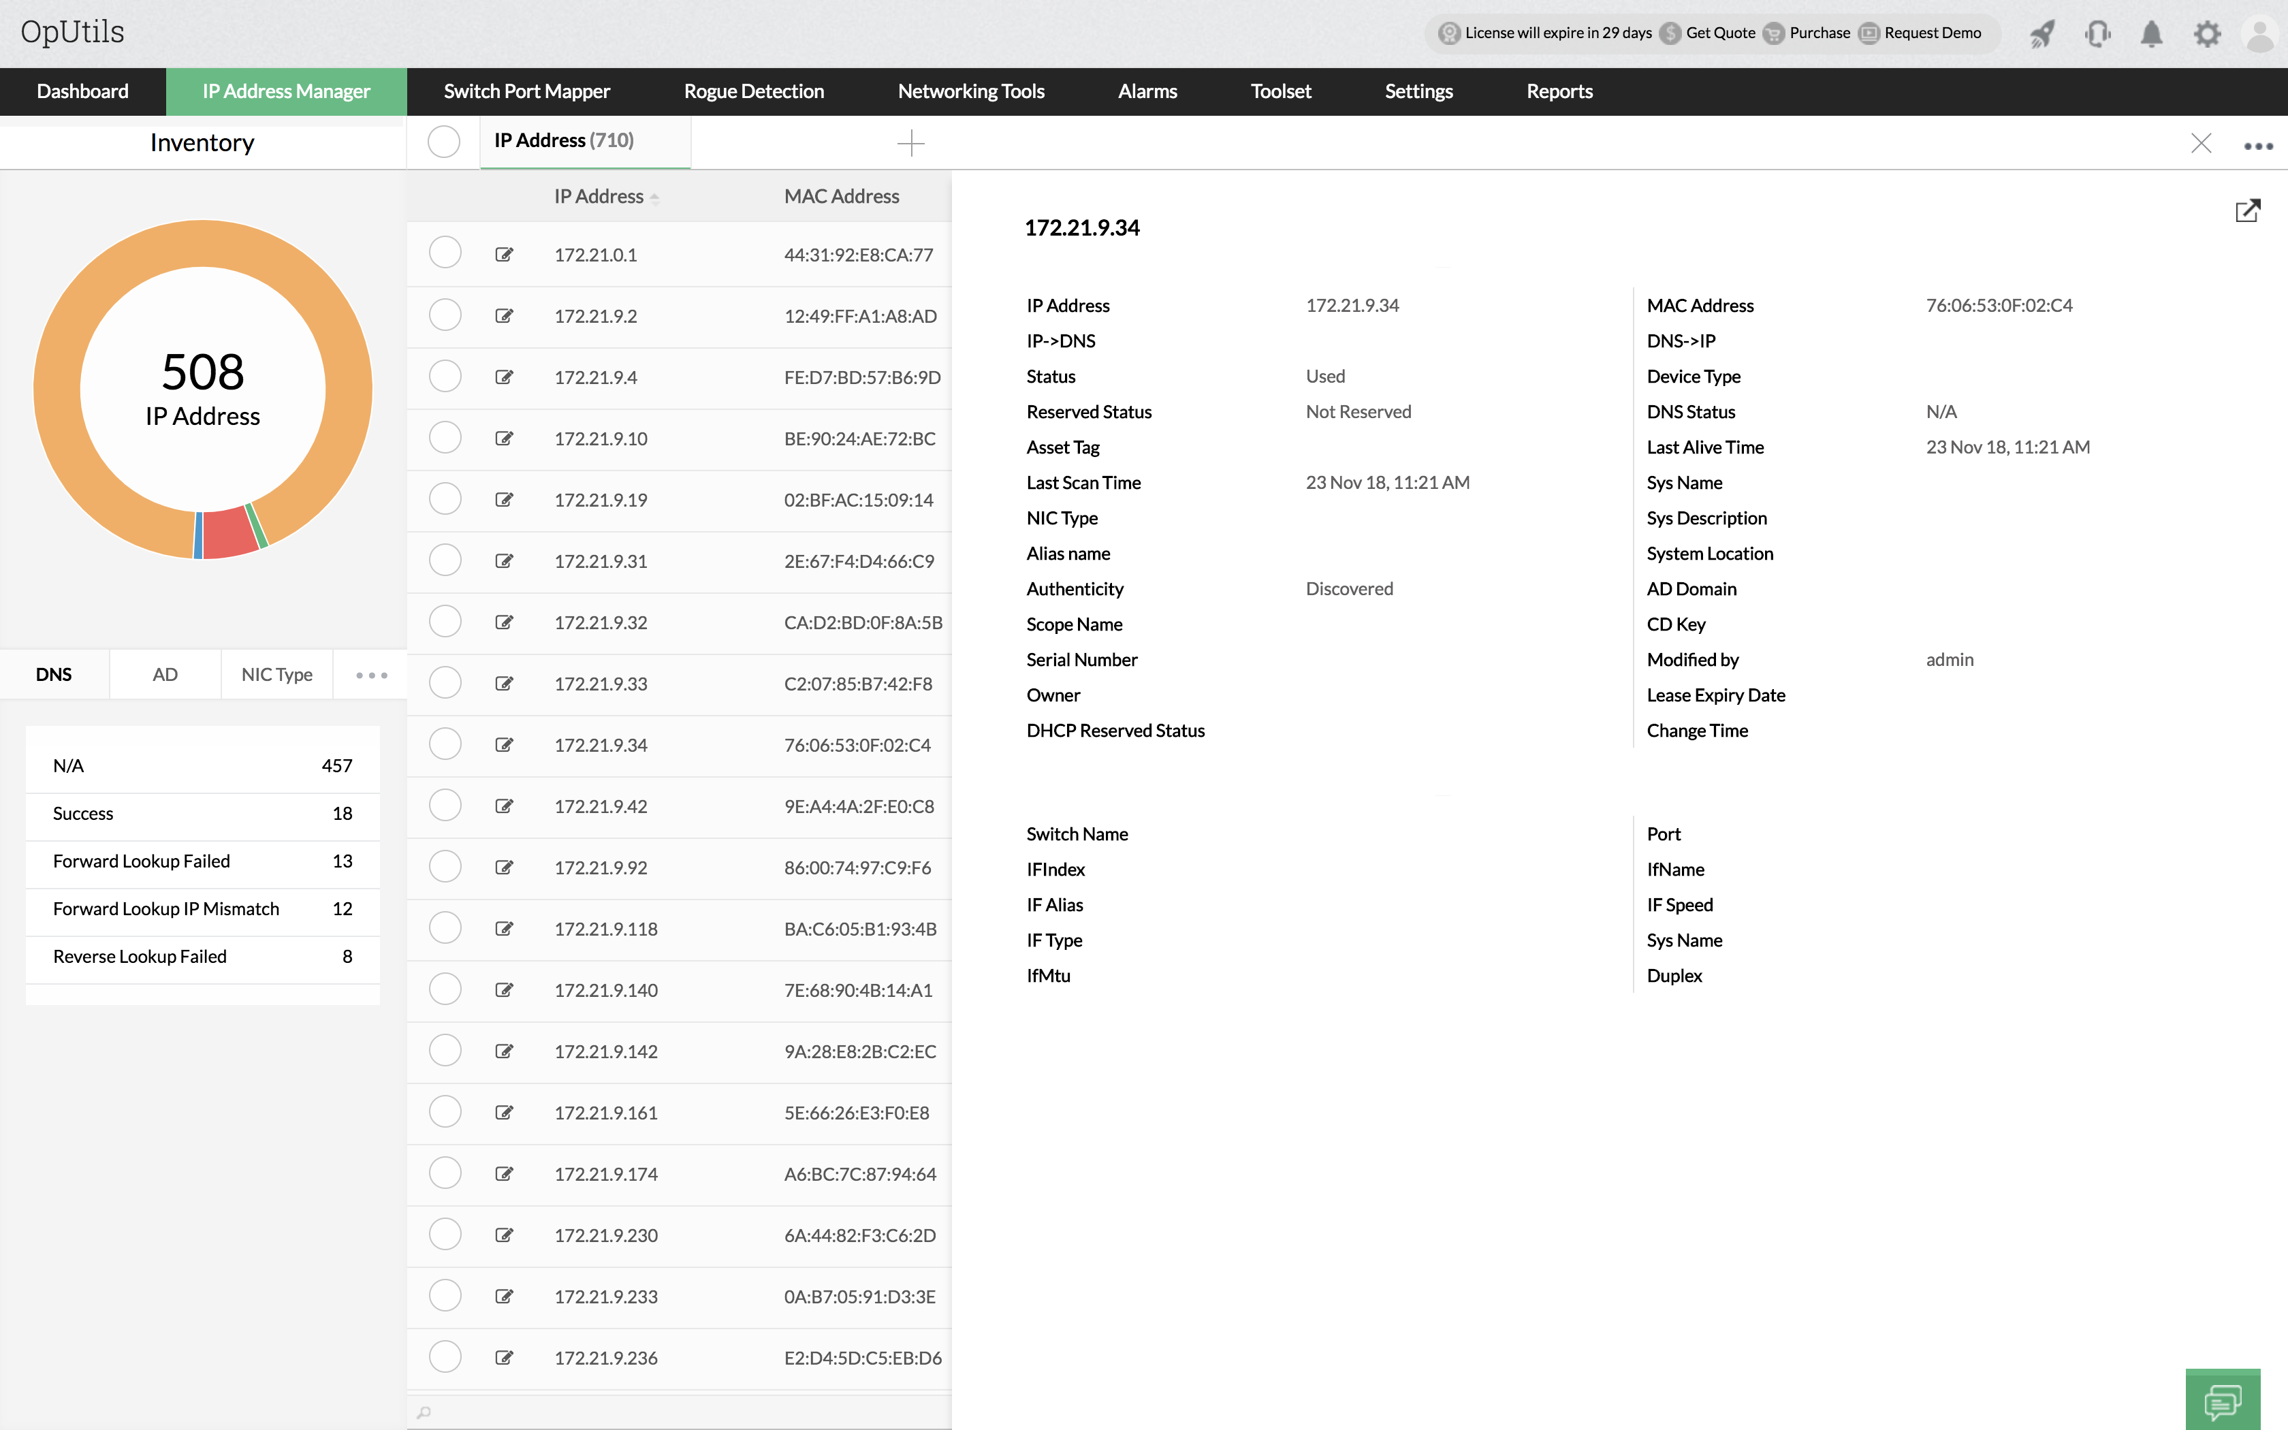Viewport: 2288px width, 1430px height.
Task: Open the notifications bell
Action: [2152, 34]
